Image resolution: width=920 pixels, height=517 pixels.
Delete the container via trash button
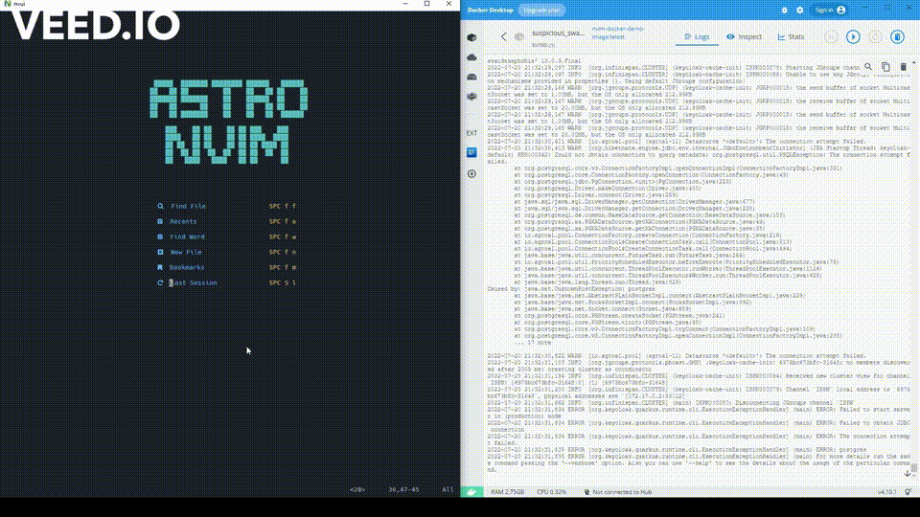coord(897,37)
